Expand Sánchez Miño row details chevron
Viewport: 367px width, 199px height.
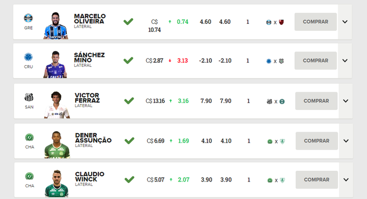345,60
